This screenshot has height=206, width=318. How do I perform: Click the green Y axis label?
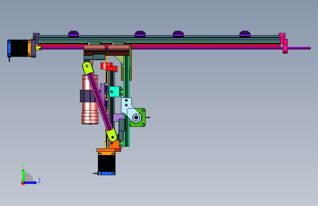[23, 165]
